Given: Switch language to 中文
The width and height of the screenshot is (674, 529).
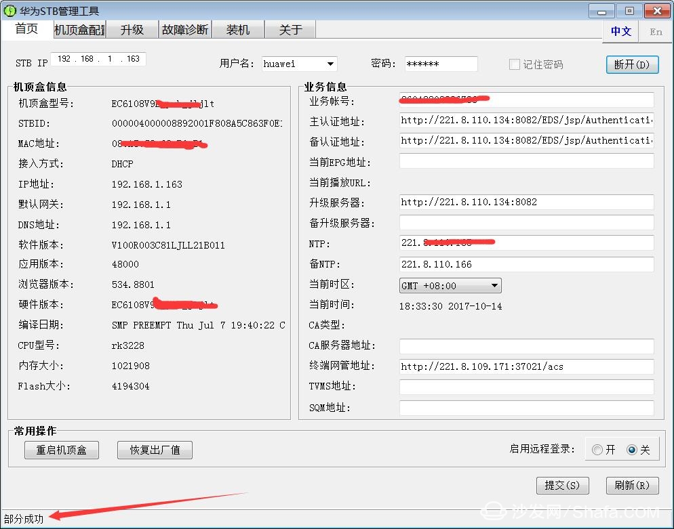Looking at the screenshot, I should point(620,31).
